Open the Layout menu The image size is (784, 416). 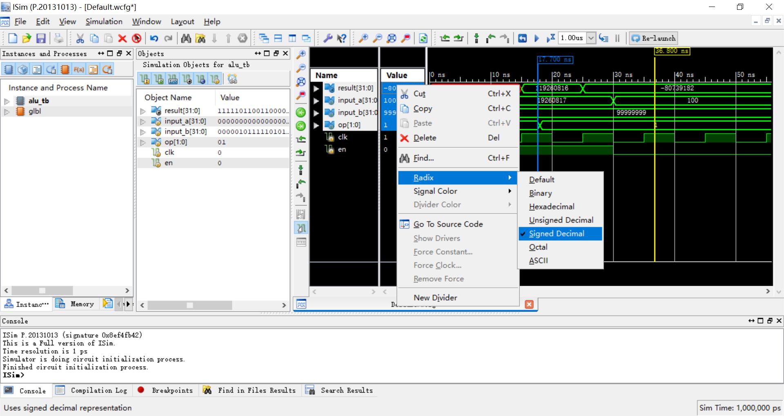pyautogui.click(x=182, y=22)
